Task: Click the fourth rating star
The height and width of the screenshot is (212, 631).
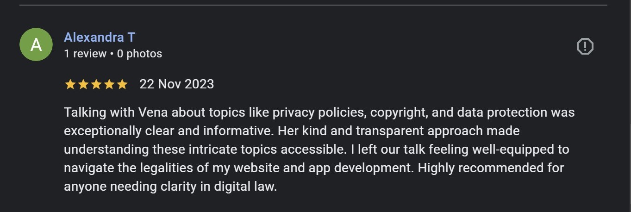Action: click(x=109, y=84)
